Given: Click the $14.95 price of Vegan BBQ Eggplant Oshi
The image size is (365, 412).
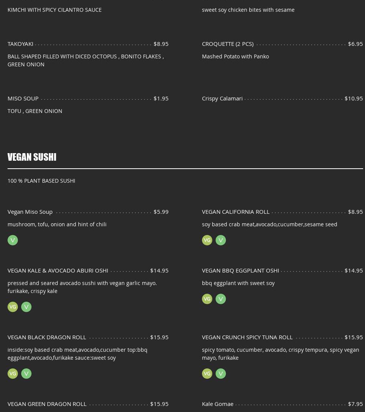Looking at the screenshot, I should coord(353,270).
